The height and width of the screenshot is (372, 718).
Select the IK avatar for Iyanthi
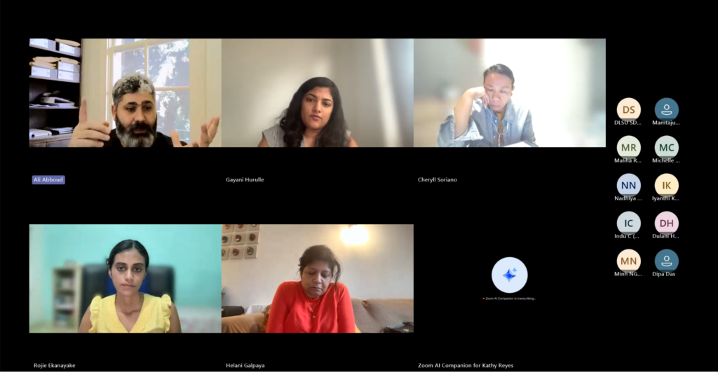tap(666, 186)
